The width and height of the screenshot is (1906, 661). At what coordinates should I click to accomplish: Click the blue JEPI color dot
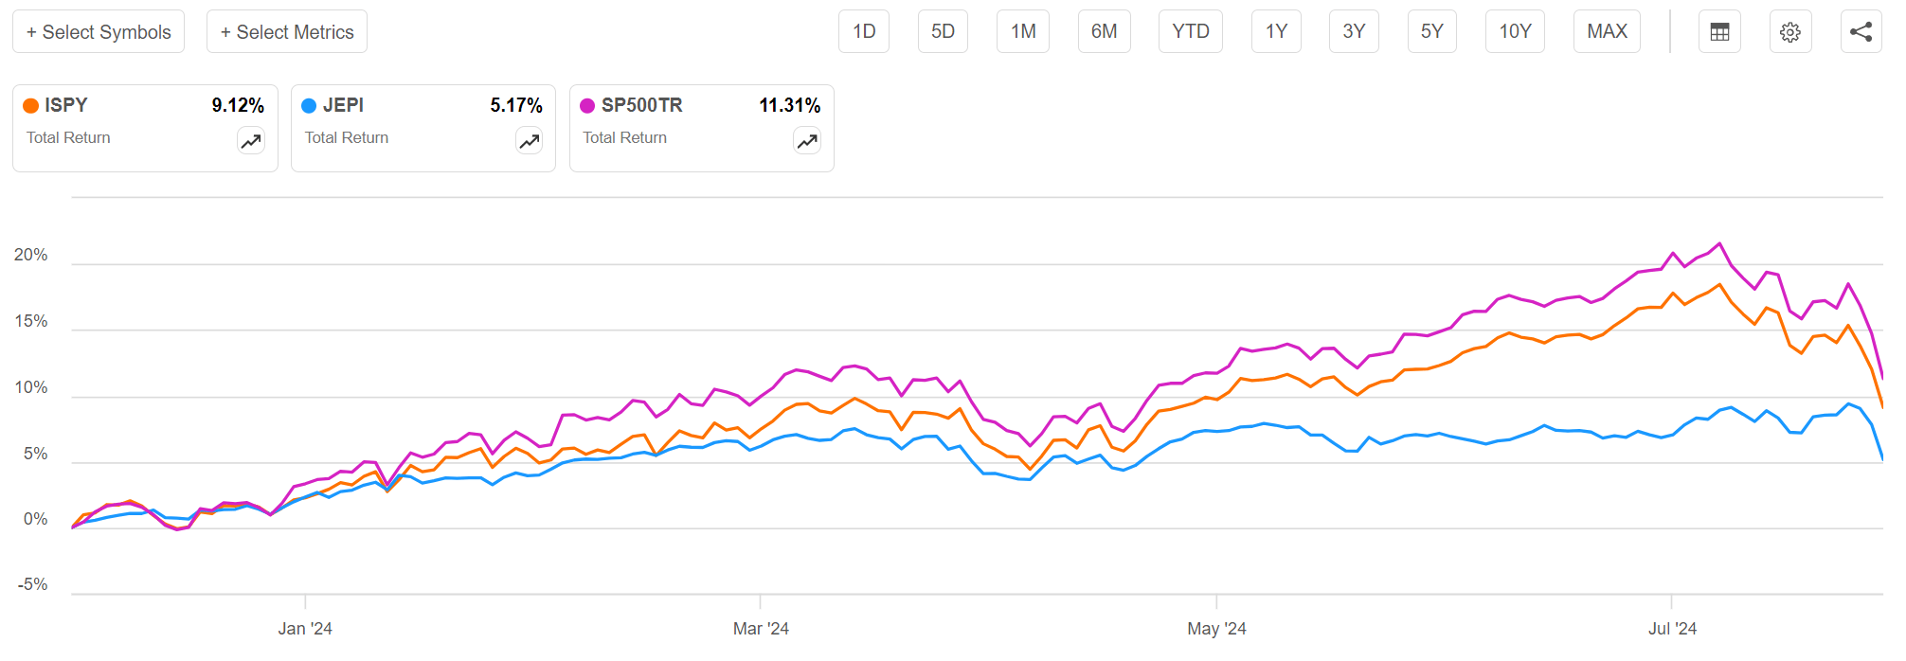pyautogui.click(x=309, y=106)
